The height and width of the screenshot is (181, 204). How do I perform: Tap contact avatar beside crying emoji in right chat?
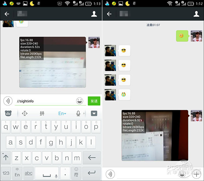coord(110,95)
